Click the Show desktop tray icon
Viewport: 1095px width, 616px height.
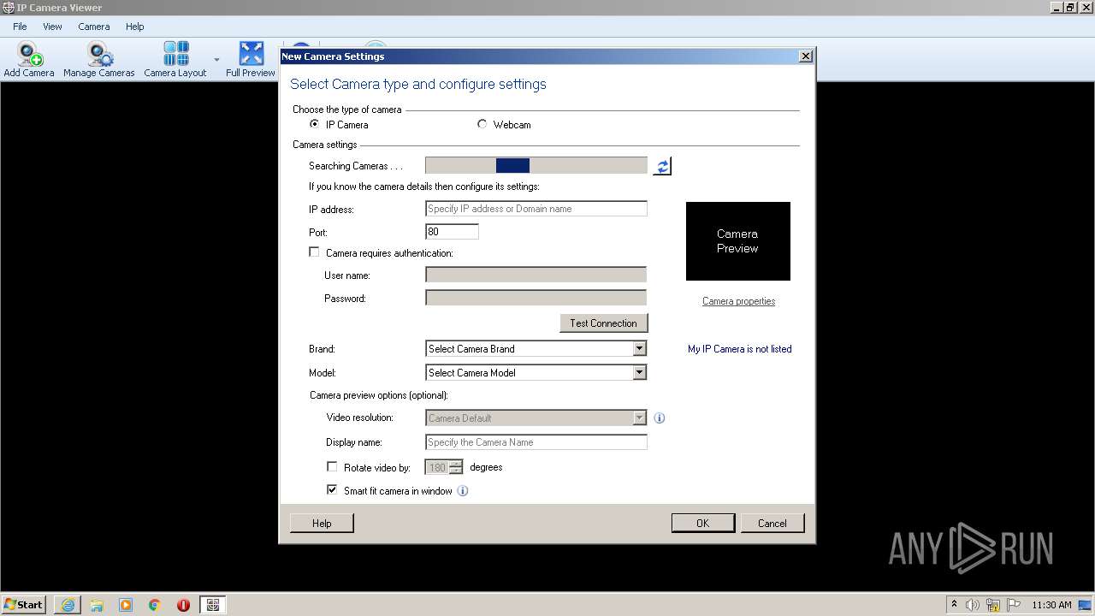pos(1086,605)
